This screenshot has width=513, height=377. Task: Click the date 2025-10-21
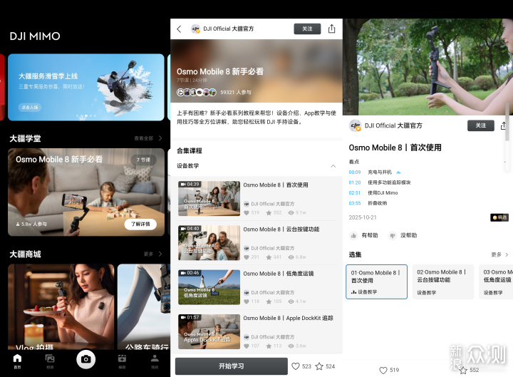363,217
